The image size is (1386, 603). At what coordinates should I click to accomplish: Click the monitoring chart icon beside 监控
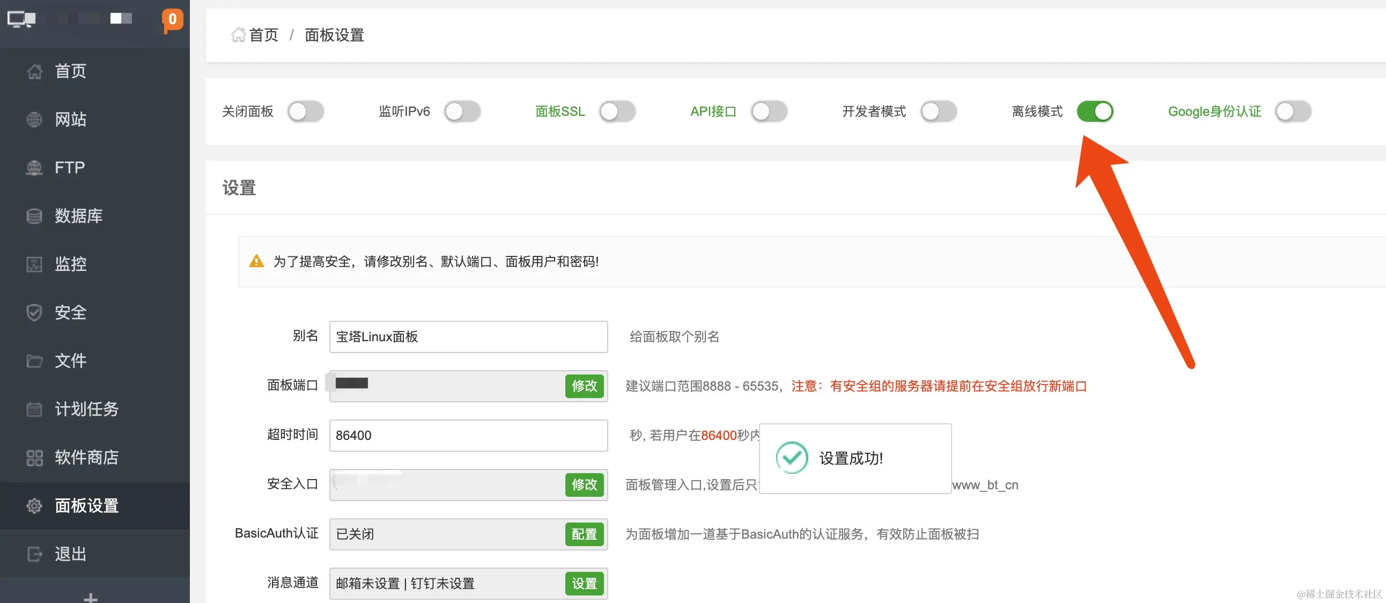point(34,264)
